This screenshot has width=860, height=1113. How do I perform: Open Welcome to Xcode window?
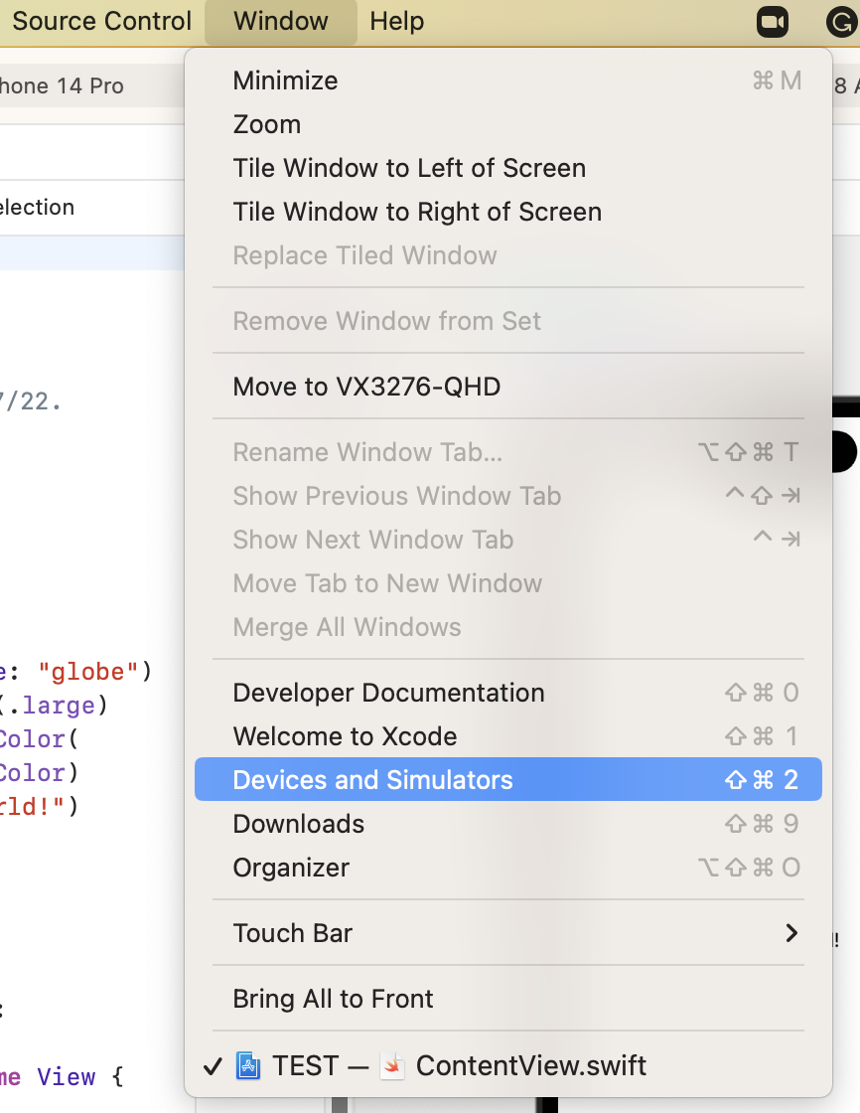coord(508,736)
